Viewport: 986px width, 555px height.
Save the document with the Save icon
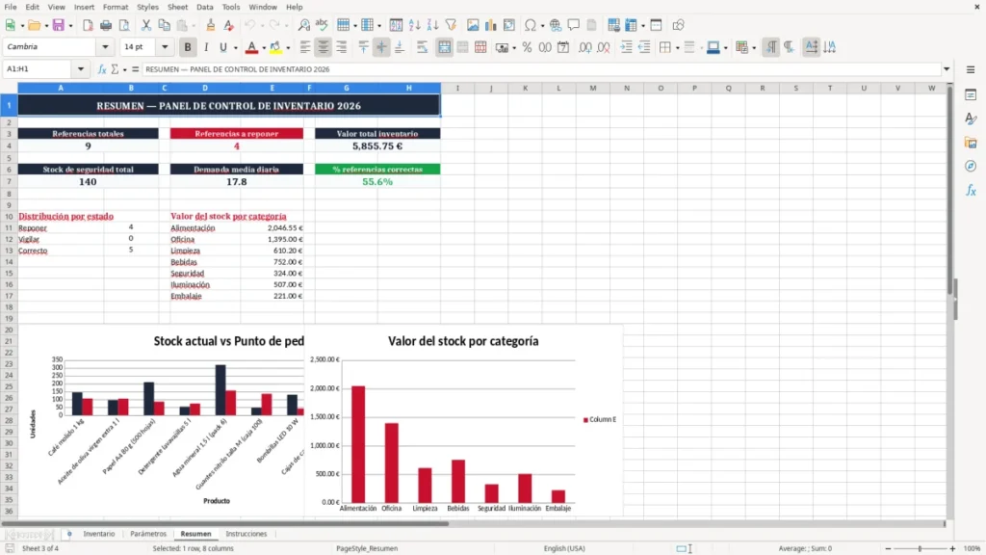(59, 25)
